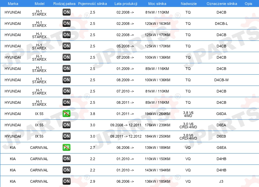This screenshot has width=259, height=187.
Task: Click the 2.9 engine capacity value
Action: click(92, 181)
